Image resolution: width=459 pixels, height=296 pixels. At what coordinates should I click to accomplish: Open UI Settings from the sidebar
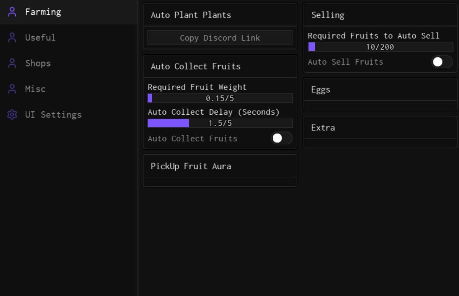pyautogui.click(x=53, y=114)
